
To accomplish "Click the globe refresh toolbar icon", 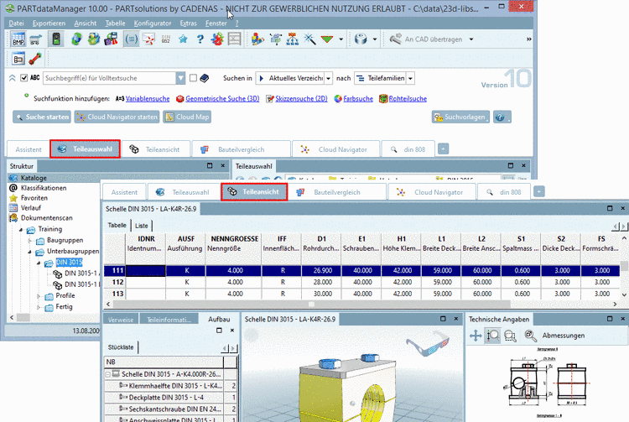I will tap(76, 39).
